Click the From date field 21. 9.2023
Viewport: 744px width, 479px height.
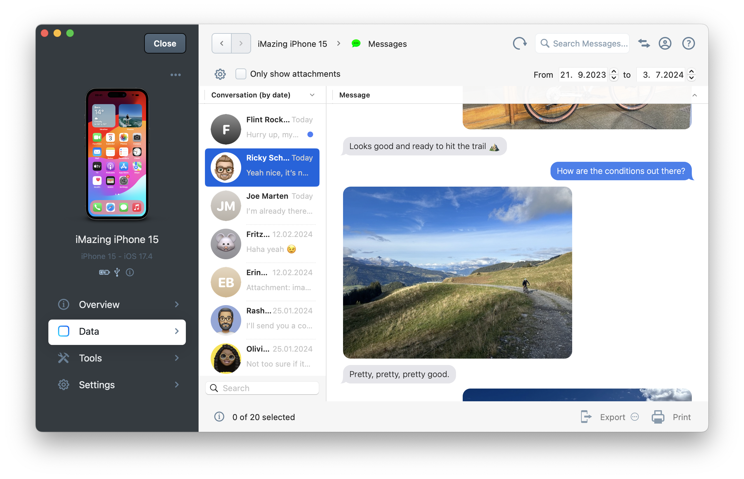pyautogui.click(x=583, y=75)
